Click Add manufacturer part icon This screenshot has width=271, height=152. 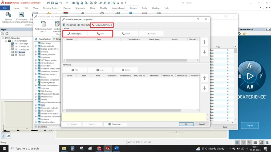click(x=43, y=24)
